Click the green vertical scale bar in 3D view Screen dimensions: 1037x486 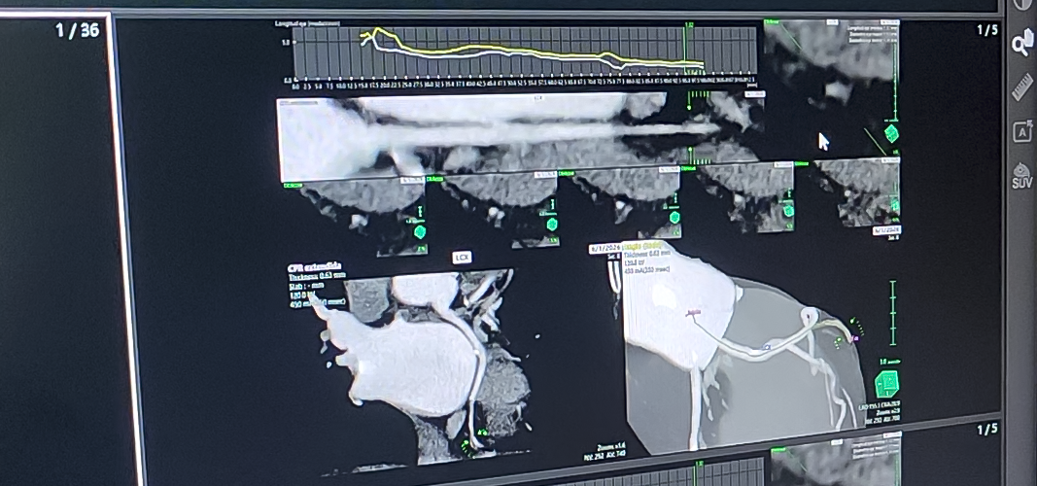click(892, 313)
